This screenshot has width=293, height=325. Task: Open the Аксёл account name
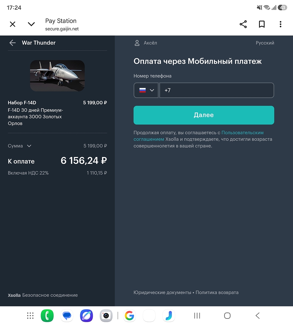coord(150,43)
